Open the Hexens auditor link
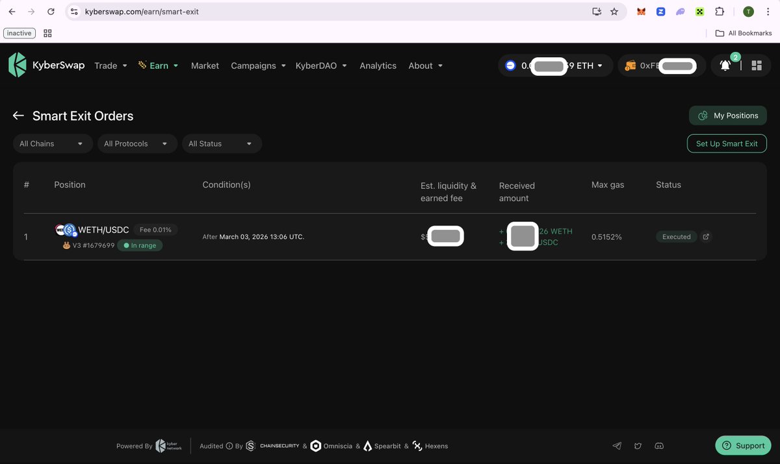 [430, 446]
